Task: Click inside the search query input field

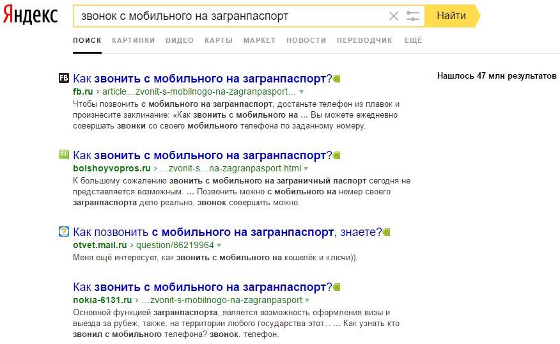Action: (230, 16)
